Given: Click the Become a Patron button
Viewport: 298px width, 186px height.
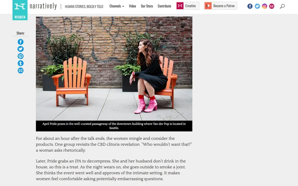Looking at the screenshot, I should pos(221,6).
